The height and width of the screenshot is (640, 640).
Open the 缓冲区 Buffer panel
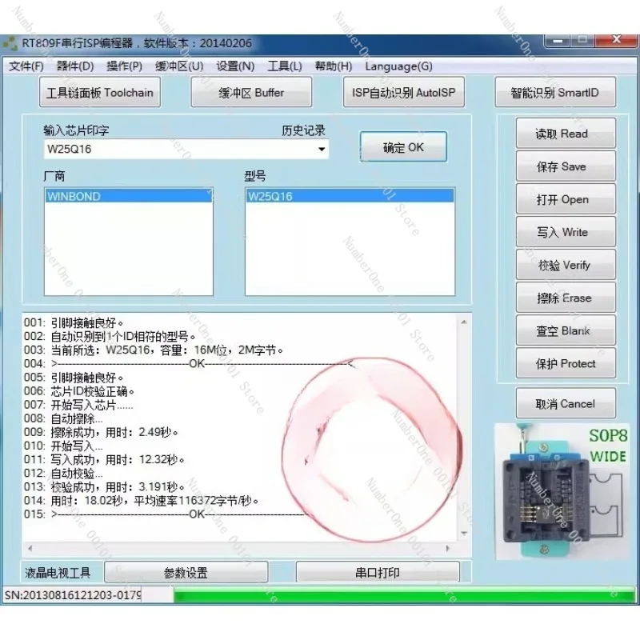point(251,93)
